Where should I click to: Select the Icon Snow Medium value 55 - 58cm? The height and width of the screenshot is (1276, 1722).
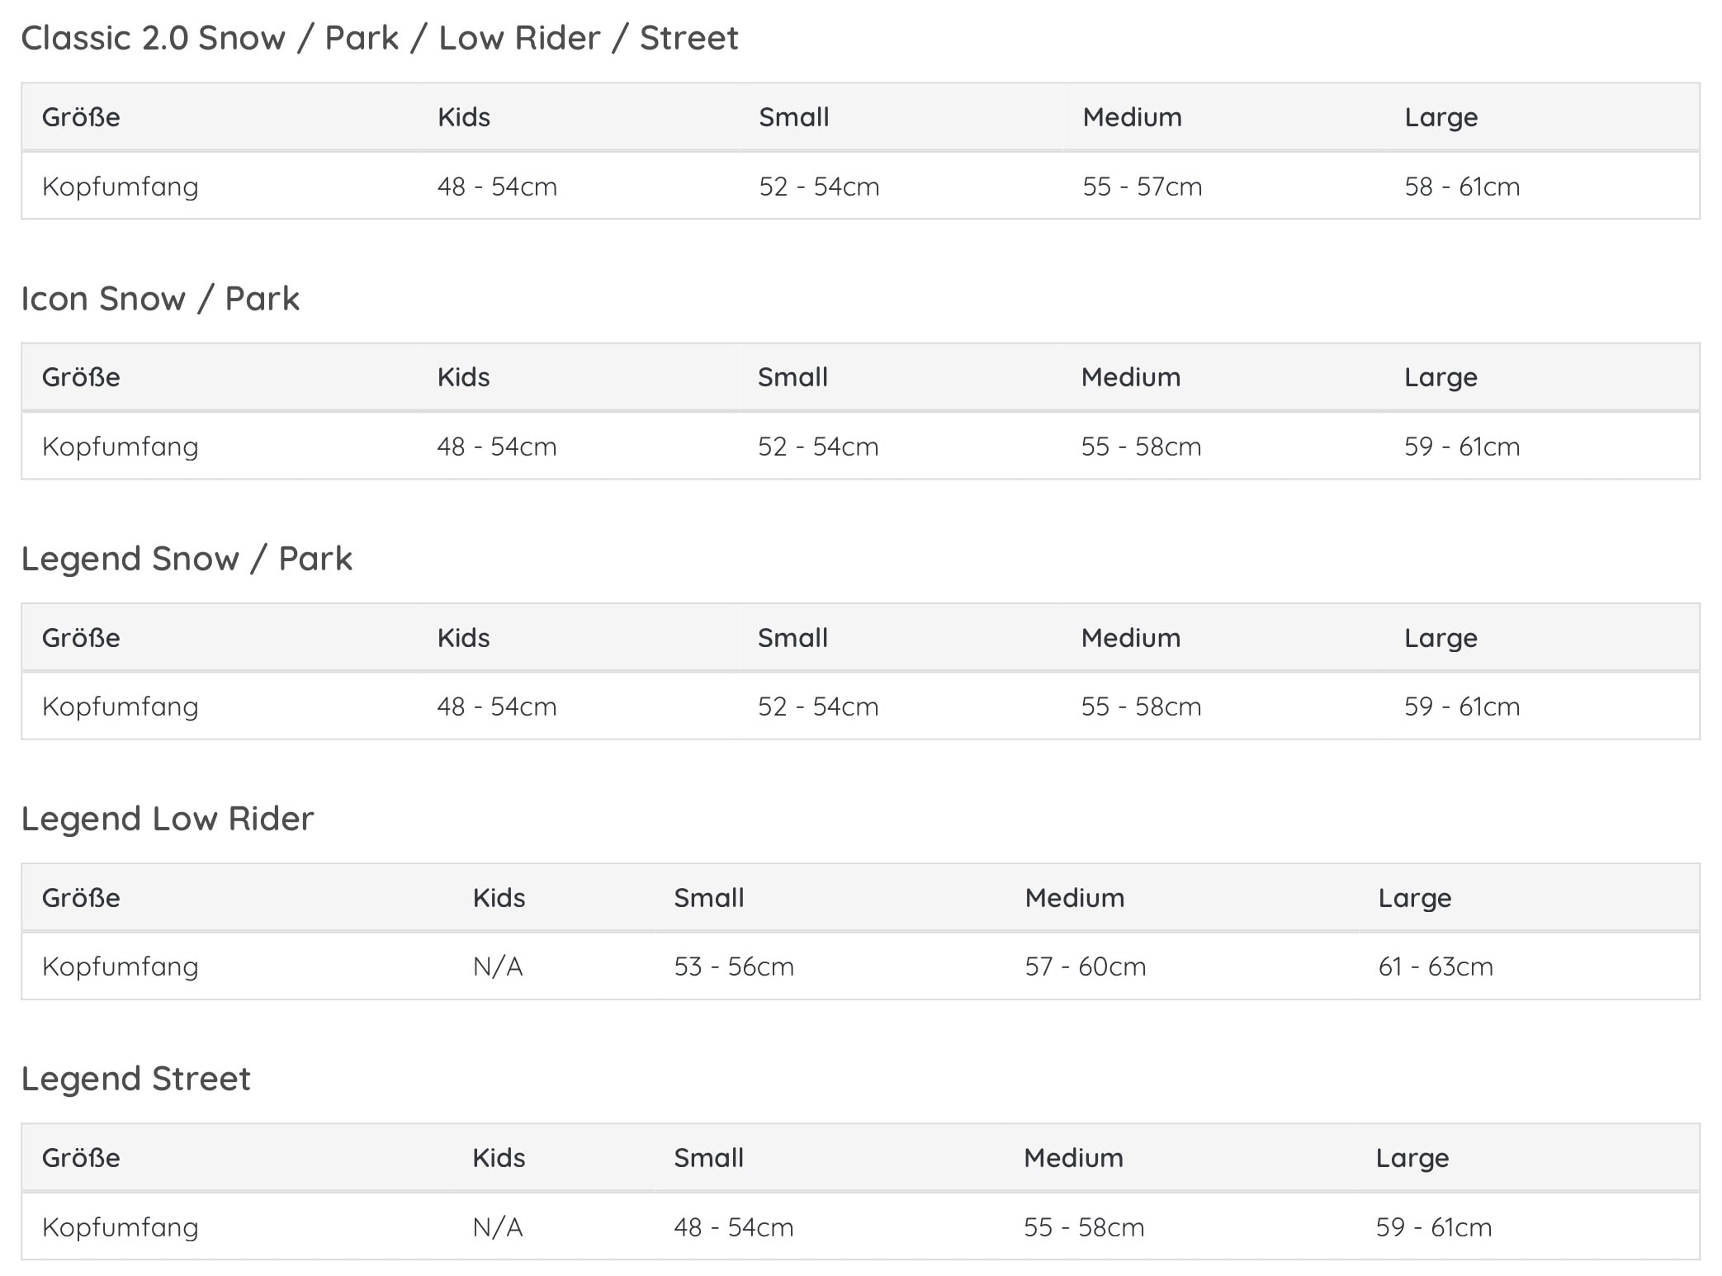click(x=1141, y=447)
